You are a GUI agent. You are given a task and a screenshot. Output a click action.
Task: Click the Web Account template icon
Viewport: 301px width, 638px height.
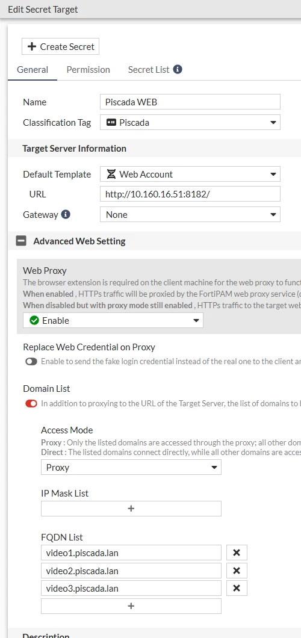coord(111,174)
